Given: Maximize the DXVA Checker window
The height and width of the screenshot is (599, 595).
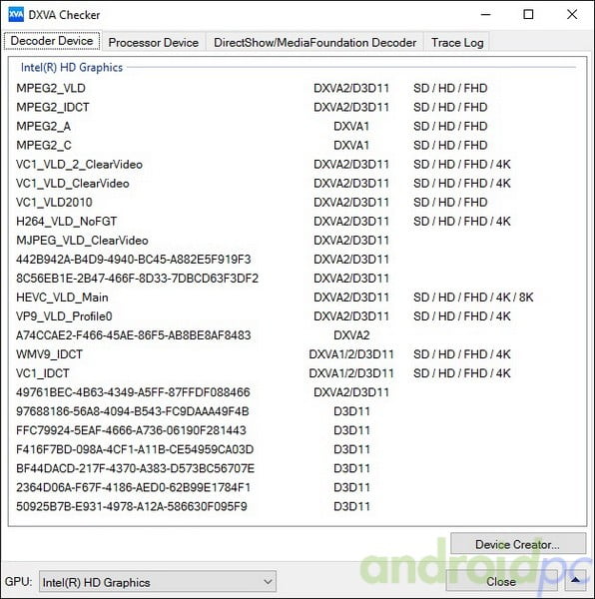Looking at the screenshot, I should 528,15.
